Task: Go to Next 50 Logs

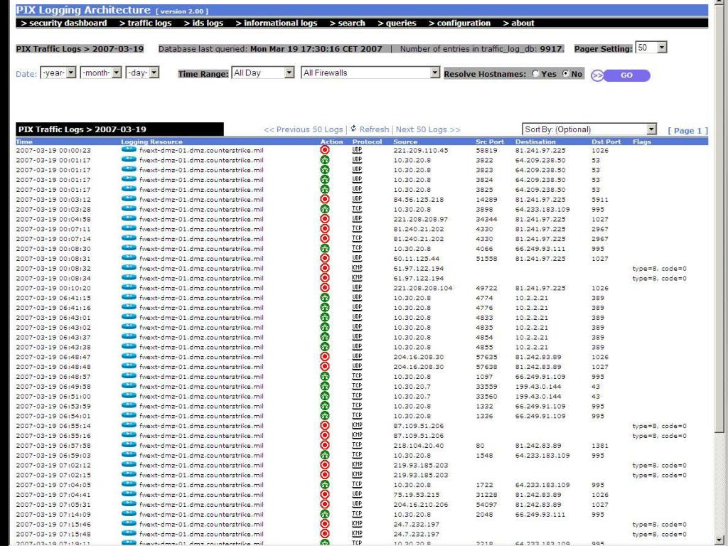Action: click(x=427, y=129)
